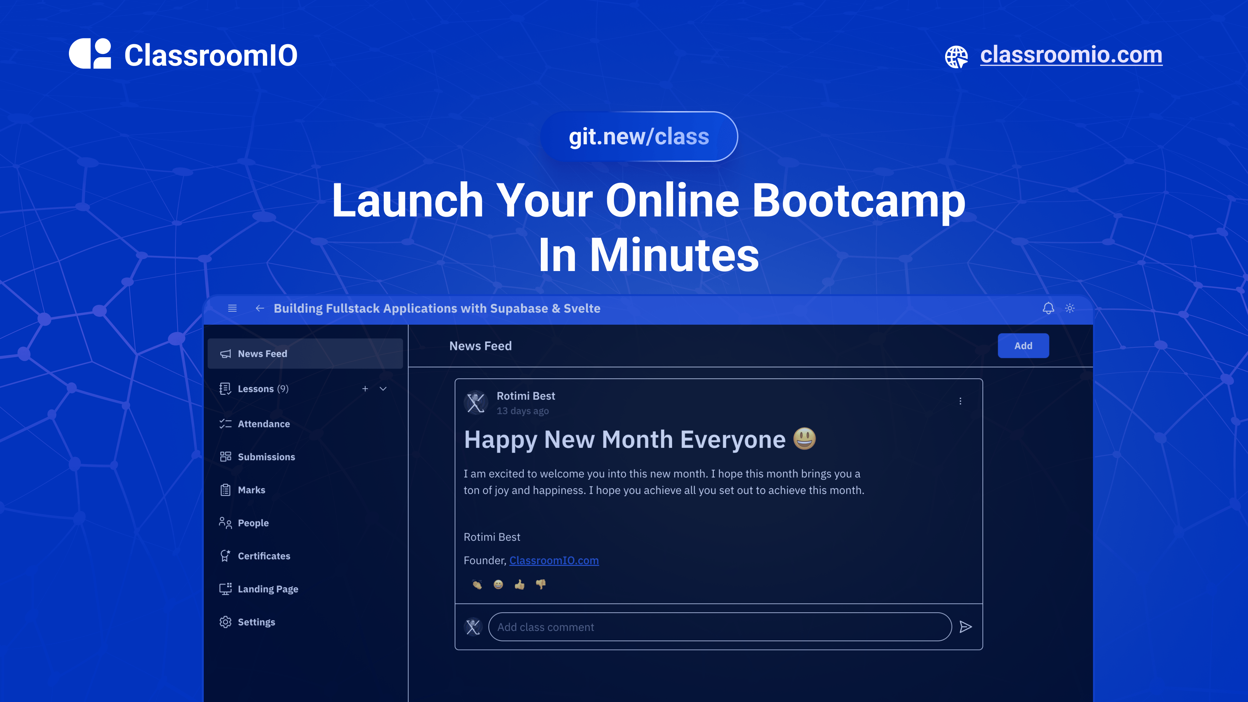
Task: React with the thumbs up emoji
Action: point(519,585)
